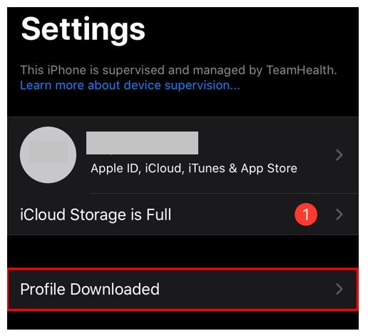Click the supervised and managed by TeamHealth notice
This screenshot has height=336, width=368.
[178, 70]
